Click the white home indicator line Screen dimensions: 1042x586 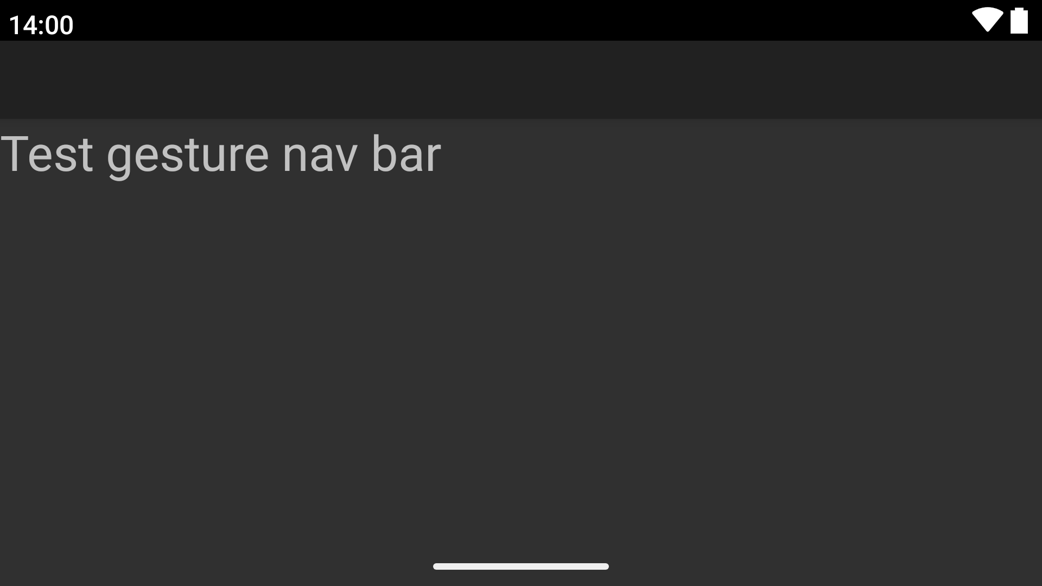click(x=521, y=566)
